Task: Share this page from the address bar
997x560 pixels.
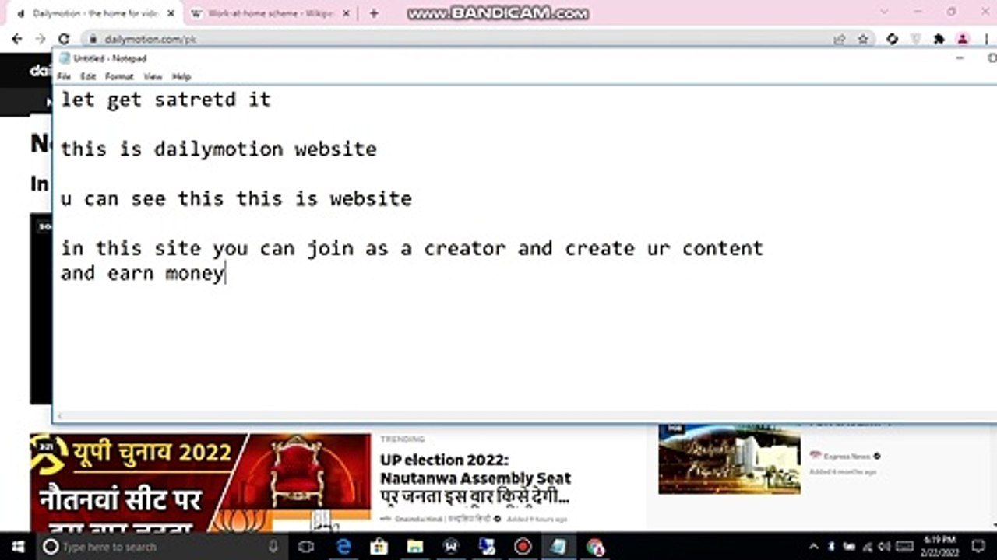Action: 840,39
